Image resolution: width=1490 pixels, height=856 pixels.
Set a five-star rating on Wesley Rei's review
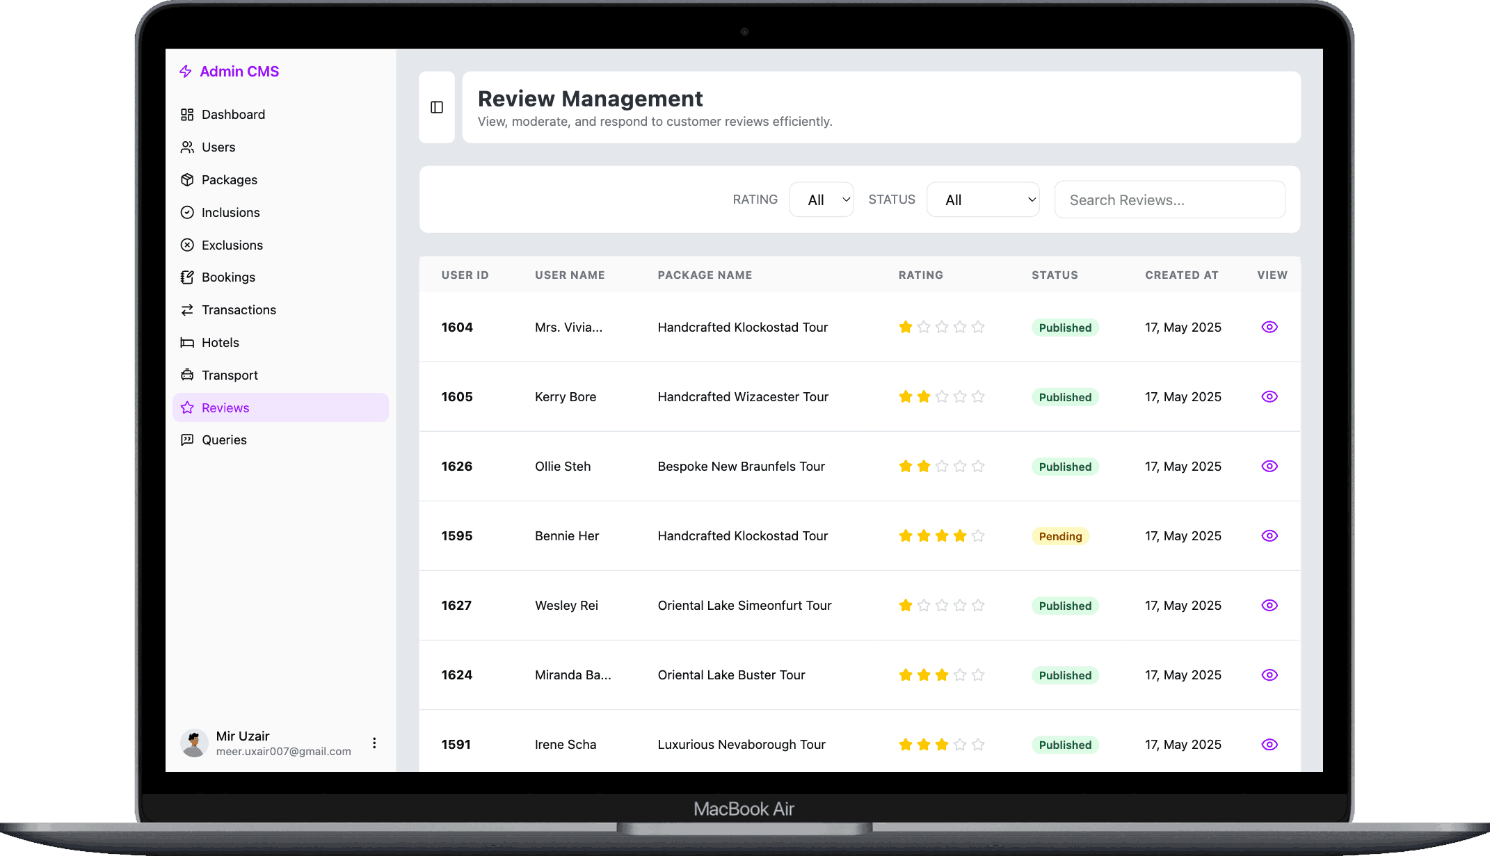click(x=978, y=605)
